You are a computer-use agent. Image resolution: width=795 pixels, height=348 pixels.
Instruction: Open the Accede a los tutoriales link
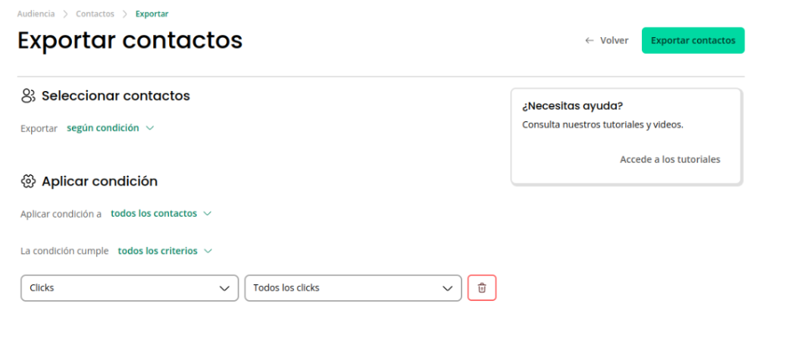(670, 159)
